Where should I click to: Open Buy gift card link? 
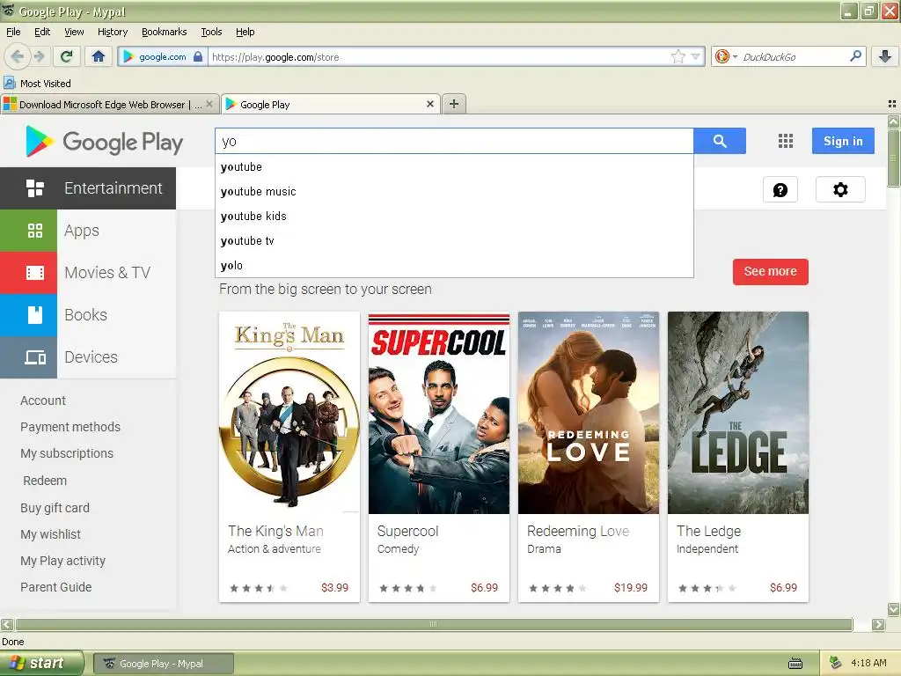[55, 508]
